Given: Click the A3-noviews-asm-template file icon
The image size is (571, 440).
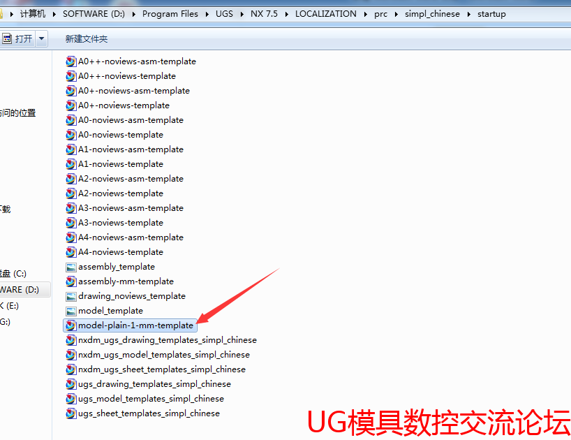Looking at the screenshot, I should (x=71, y=208).
